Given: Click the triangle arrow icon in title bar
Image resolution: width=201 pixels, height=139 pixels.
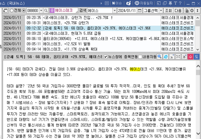Looking at the screenshot, I should click(101, 3).
